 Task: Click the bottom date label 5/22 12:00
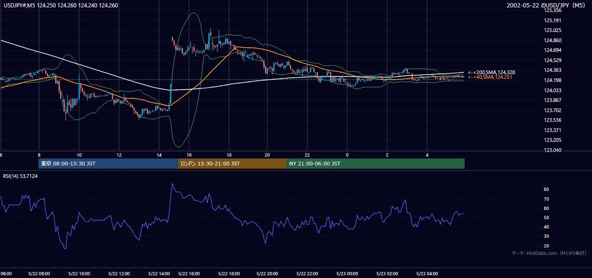click(x=119, y=273)
